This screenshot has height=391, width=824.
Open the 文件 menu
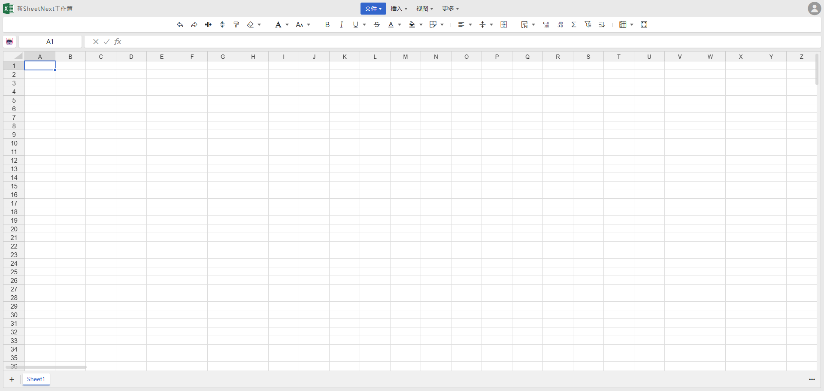(373, 9)
